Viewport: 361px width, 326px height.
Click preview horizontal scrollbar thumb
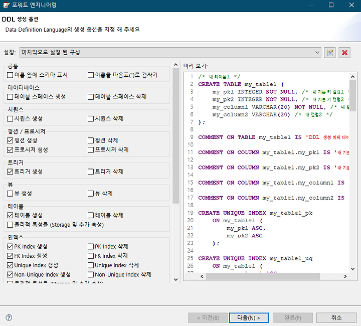tap(263, 276)
